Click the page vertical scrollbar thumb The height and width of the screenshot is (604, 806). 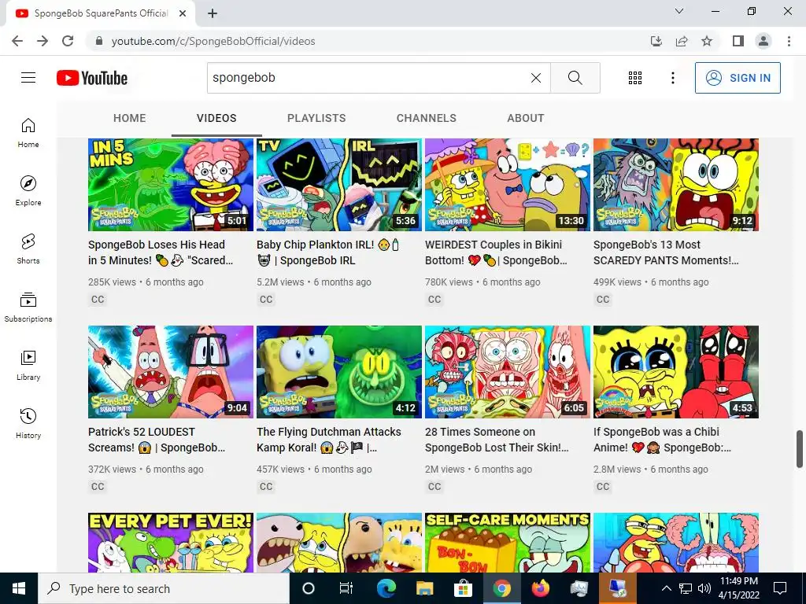pos(800,449)
